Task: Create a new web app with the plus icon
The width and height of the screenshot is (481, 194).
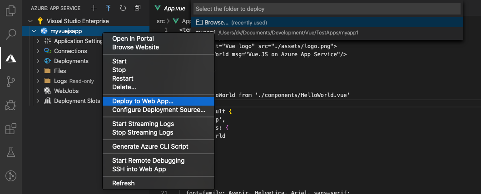Action: [x=94, y=8]
